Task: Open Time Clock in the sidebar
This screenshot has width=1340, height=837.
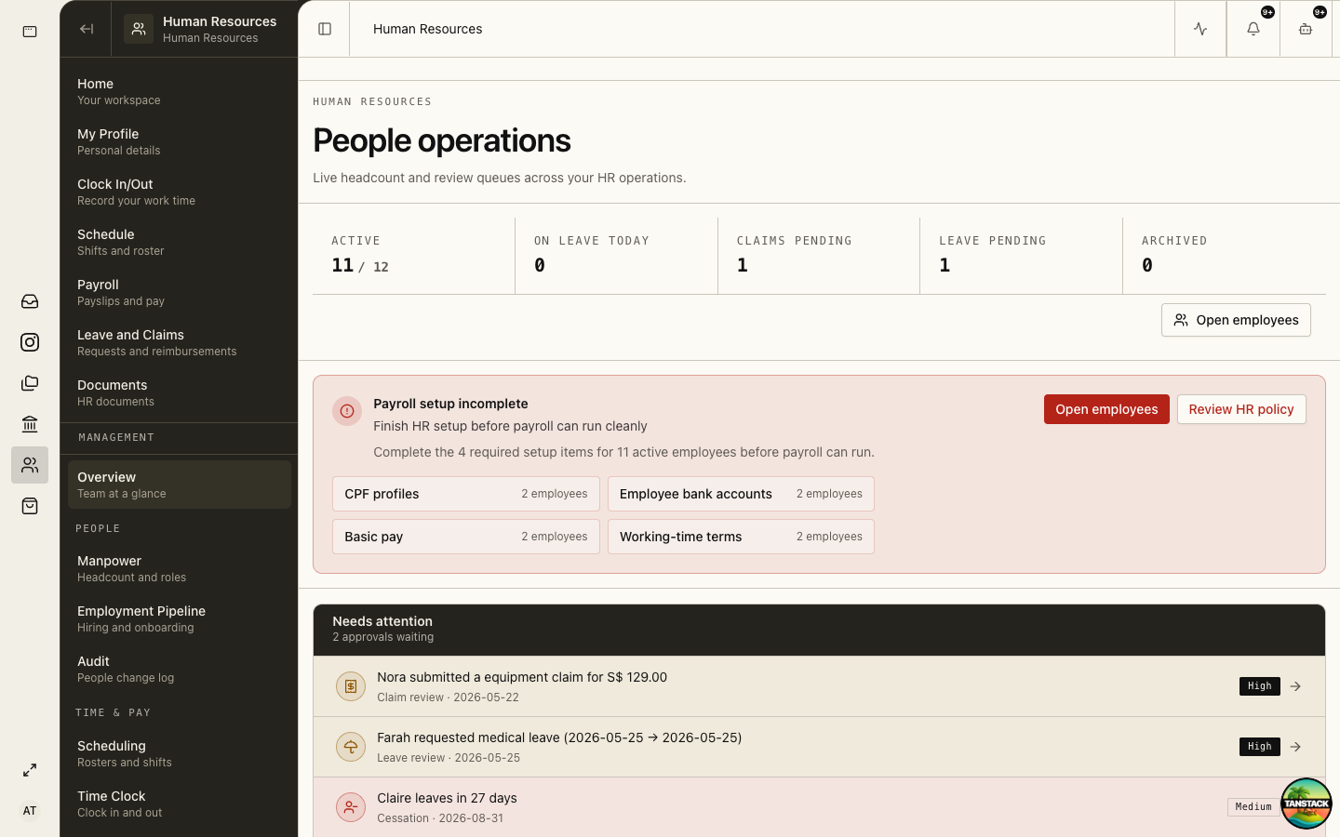Action: 179,804
